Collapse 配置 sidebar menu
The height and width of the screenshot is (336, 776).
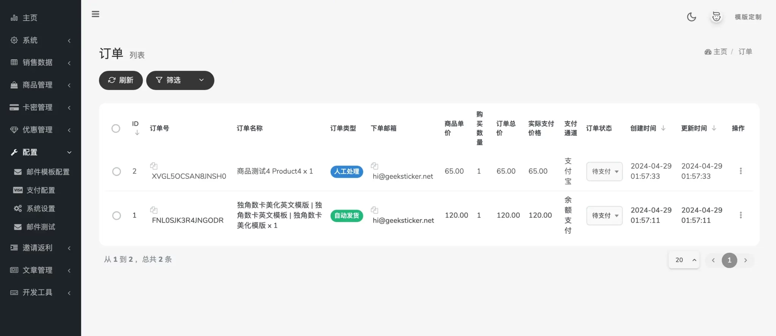(x=41, y=152)
